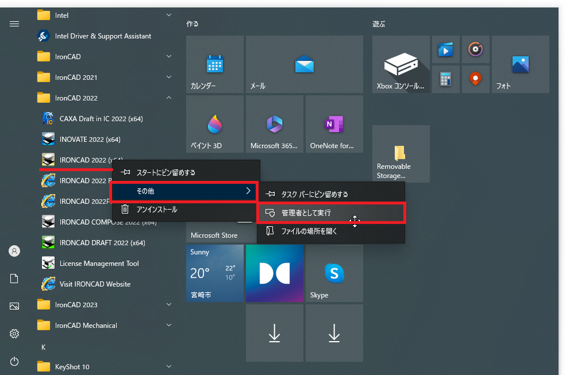Select 管理者として実行
This screenshot has height=375, width=566.
tap(331, 213)
